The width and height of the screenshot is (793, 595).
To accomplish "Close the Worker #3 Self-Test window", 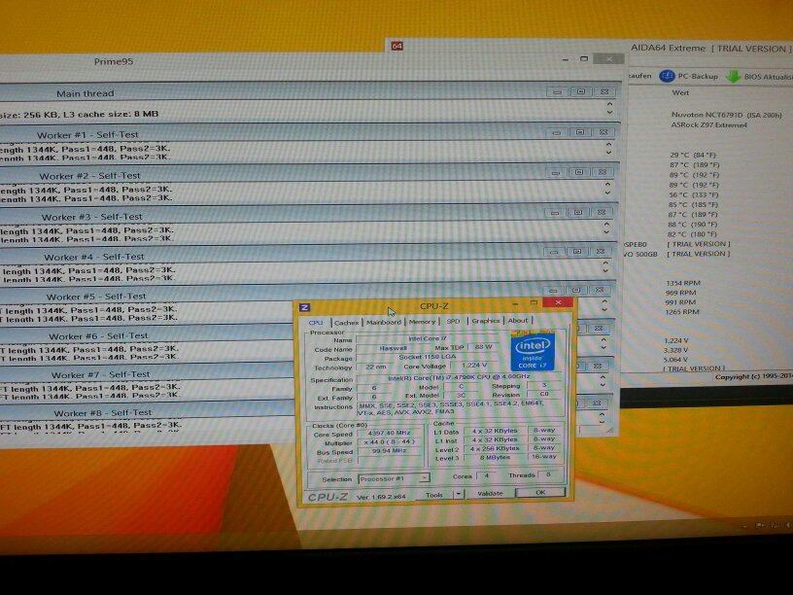I will [x=602, y=212].
